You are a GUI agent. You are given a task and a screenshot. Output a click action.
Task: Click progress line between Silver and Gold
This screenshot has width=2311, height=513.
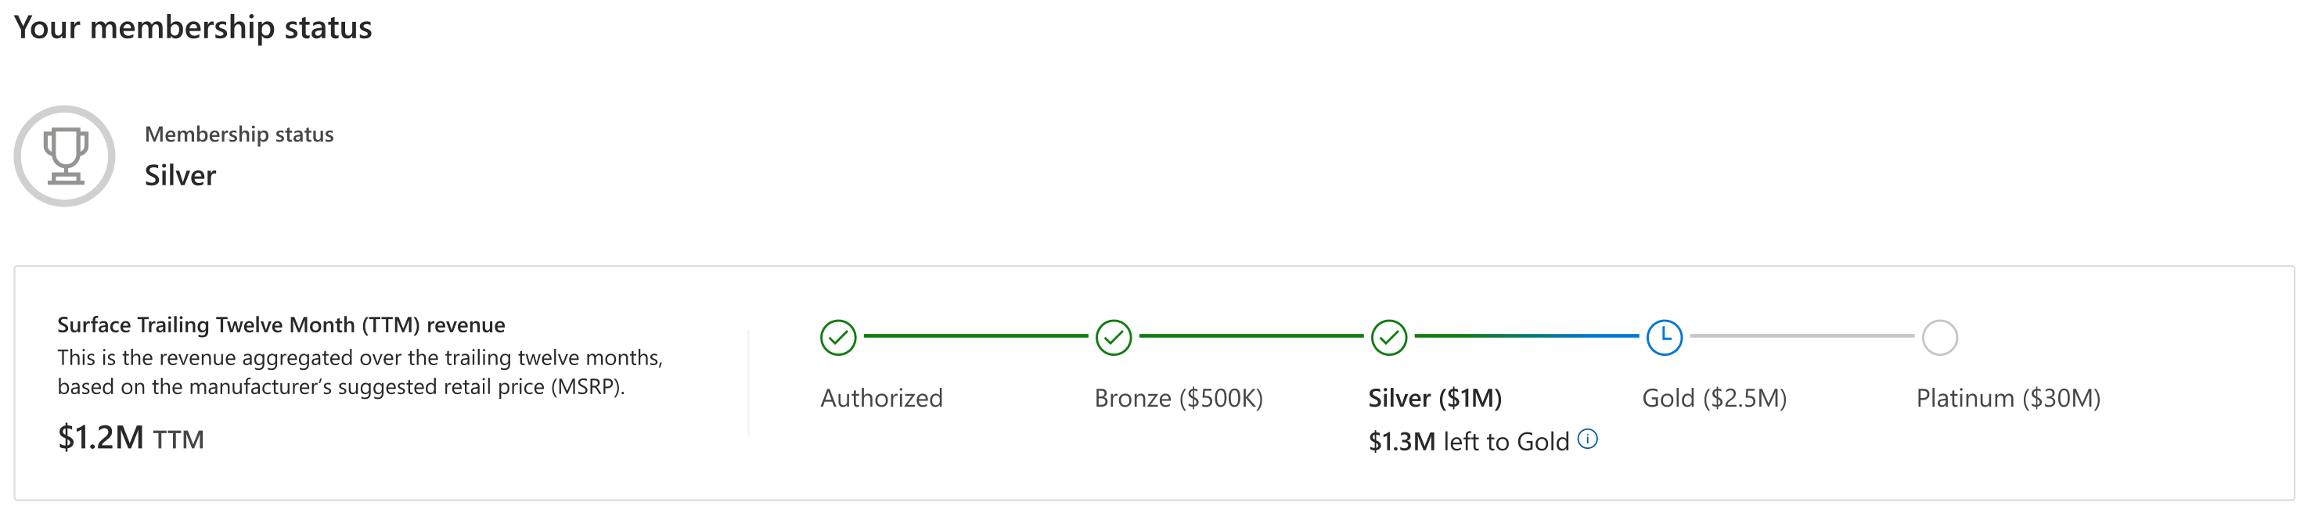coord(1526,335)
